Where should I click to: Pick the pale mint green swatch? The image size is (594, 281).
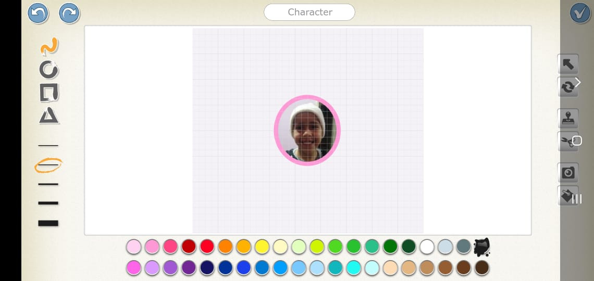tap(299, 247)
